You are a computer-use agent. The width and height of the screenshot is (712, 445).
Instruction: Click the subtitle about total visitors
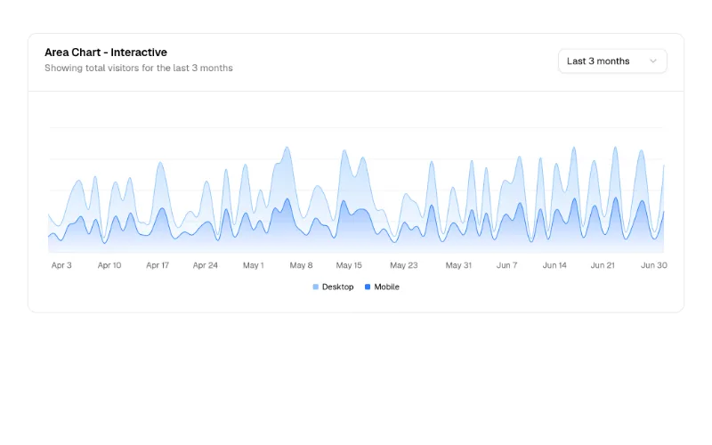[139, 69]
